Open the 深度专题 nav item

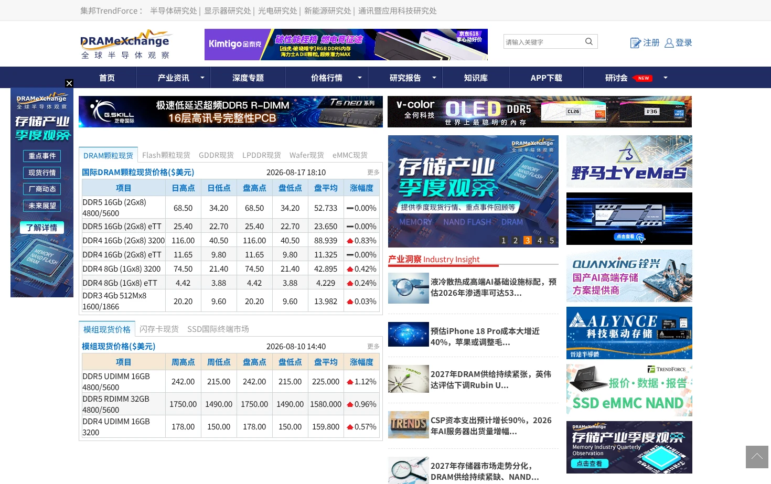[248, 78]
